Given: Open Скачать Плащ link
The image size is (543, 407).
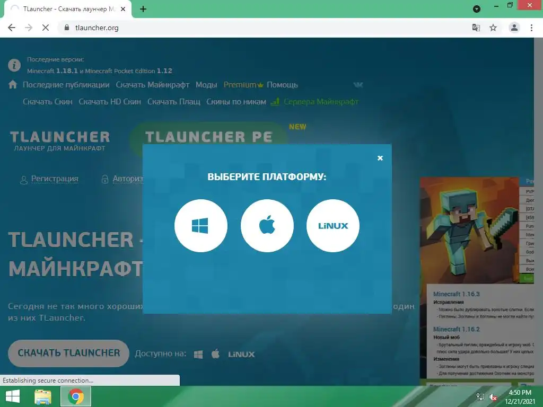Looking at the screenshot, I should click(174, 102).
